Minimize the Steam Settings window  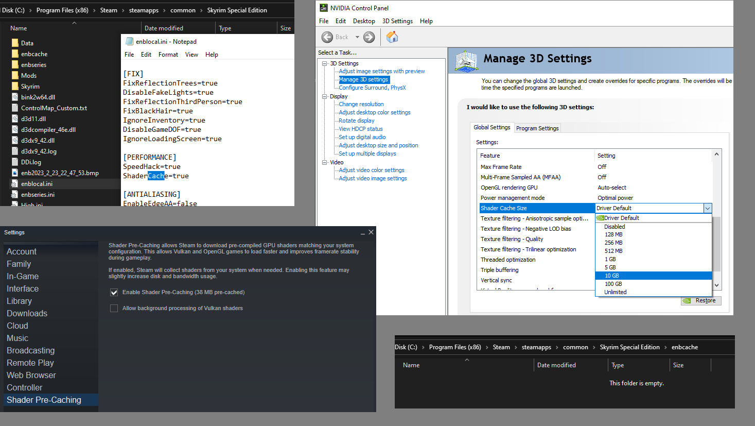click(x=363, y=233)
